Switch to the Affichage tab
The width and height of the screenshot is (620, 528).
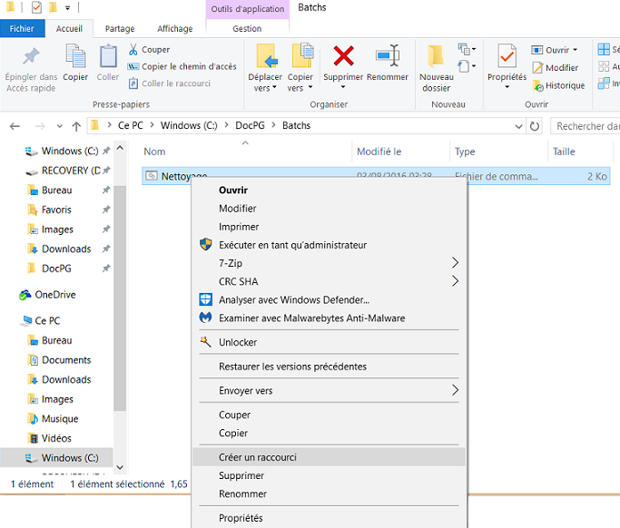175,28
